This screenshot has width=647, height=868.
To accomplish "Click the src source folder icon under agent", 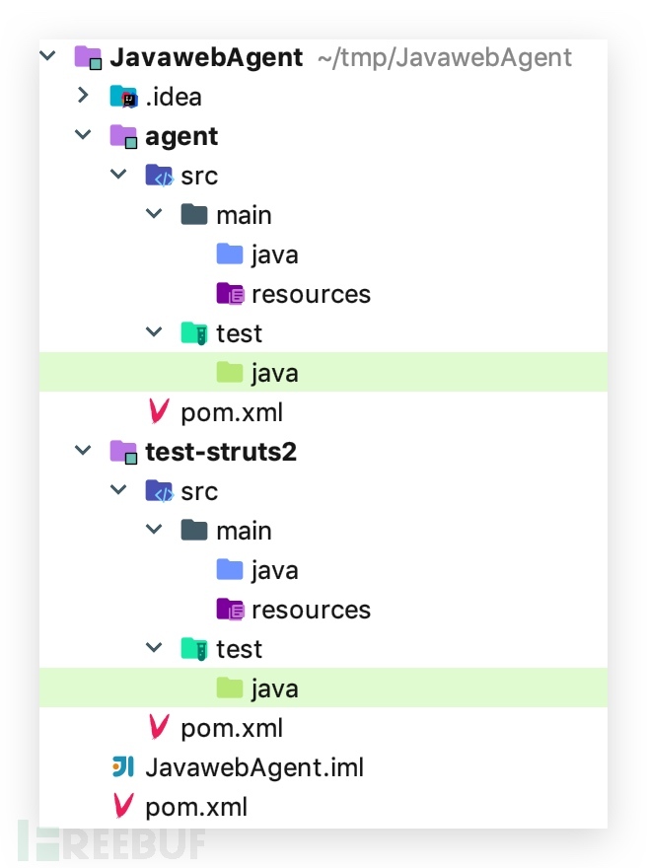I will 159,176.
